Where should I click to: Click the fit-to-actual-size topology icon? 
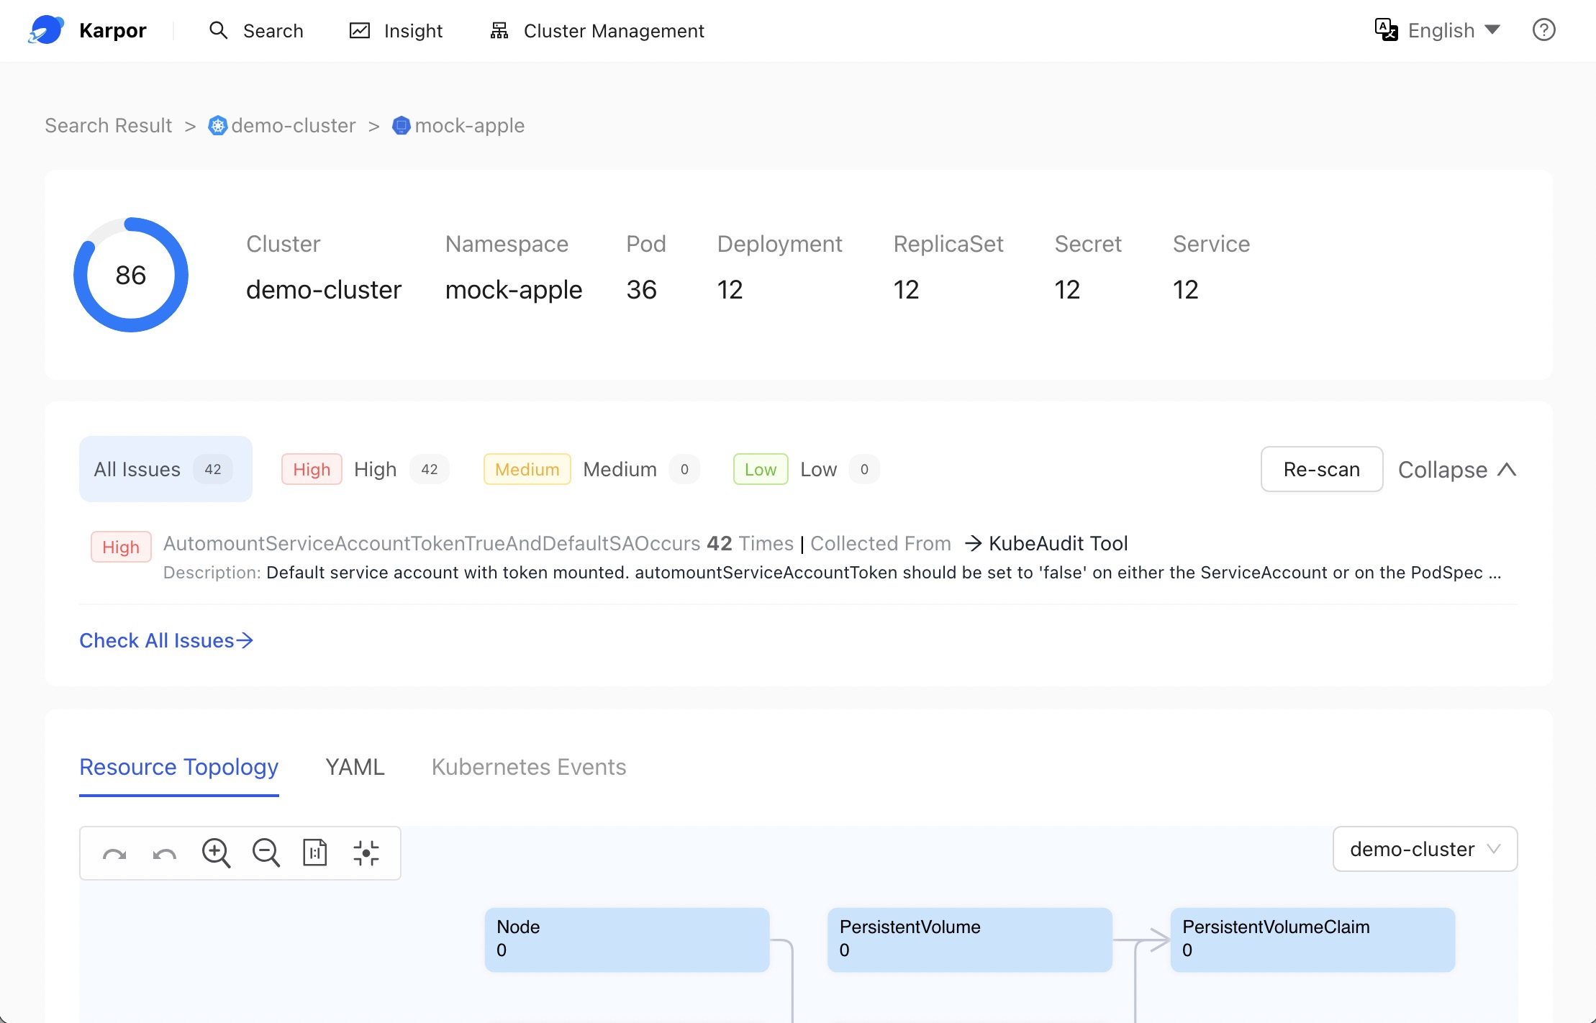tap(315, 853)
